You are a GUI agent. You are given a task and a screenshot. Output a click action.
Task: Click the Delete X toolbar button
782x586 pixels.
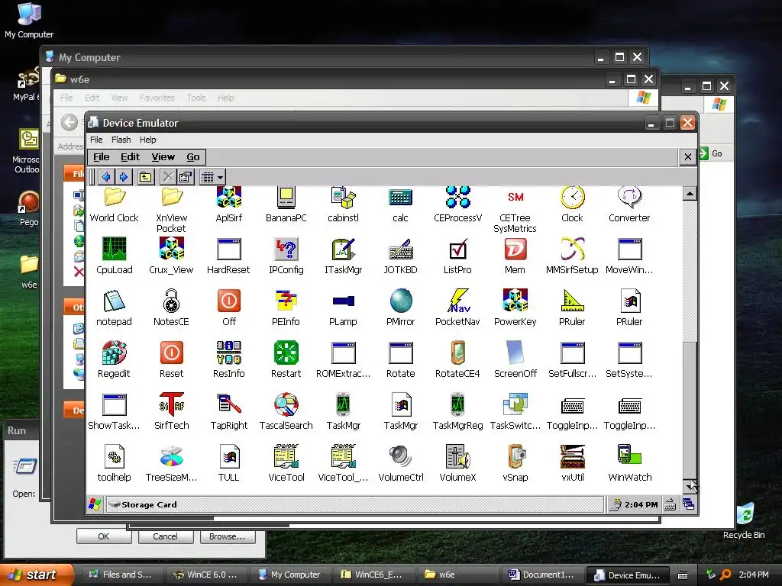[x=168, y=177]
